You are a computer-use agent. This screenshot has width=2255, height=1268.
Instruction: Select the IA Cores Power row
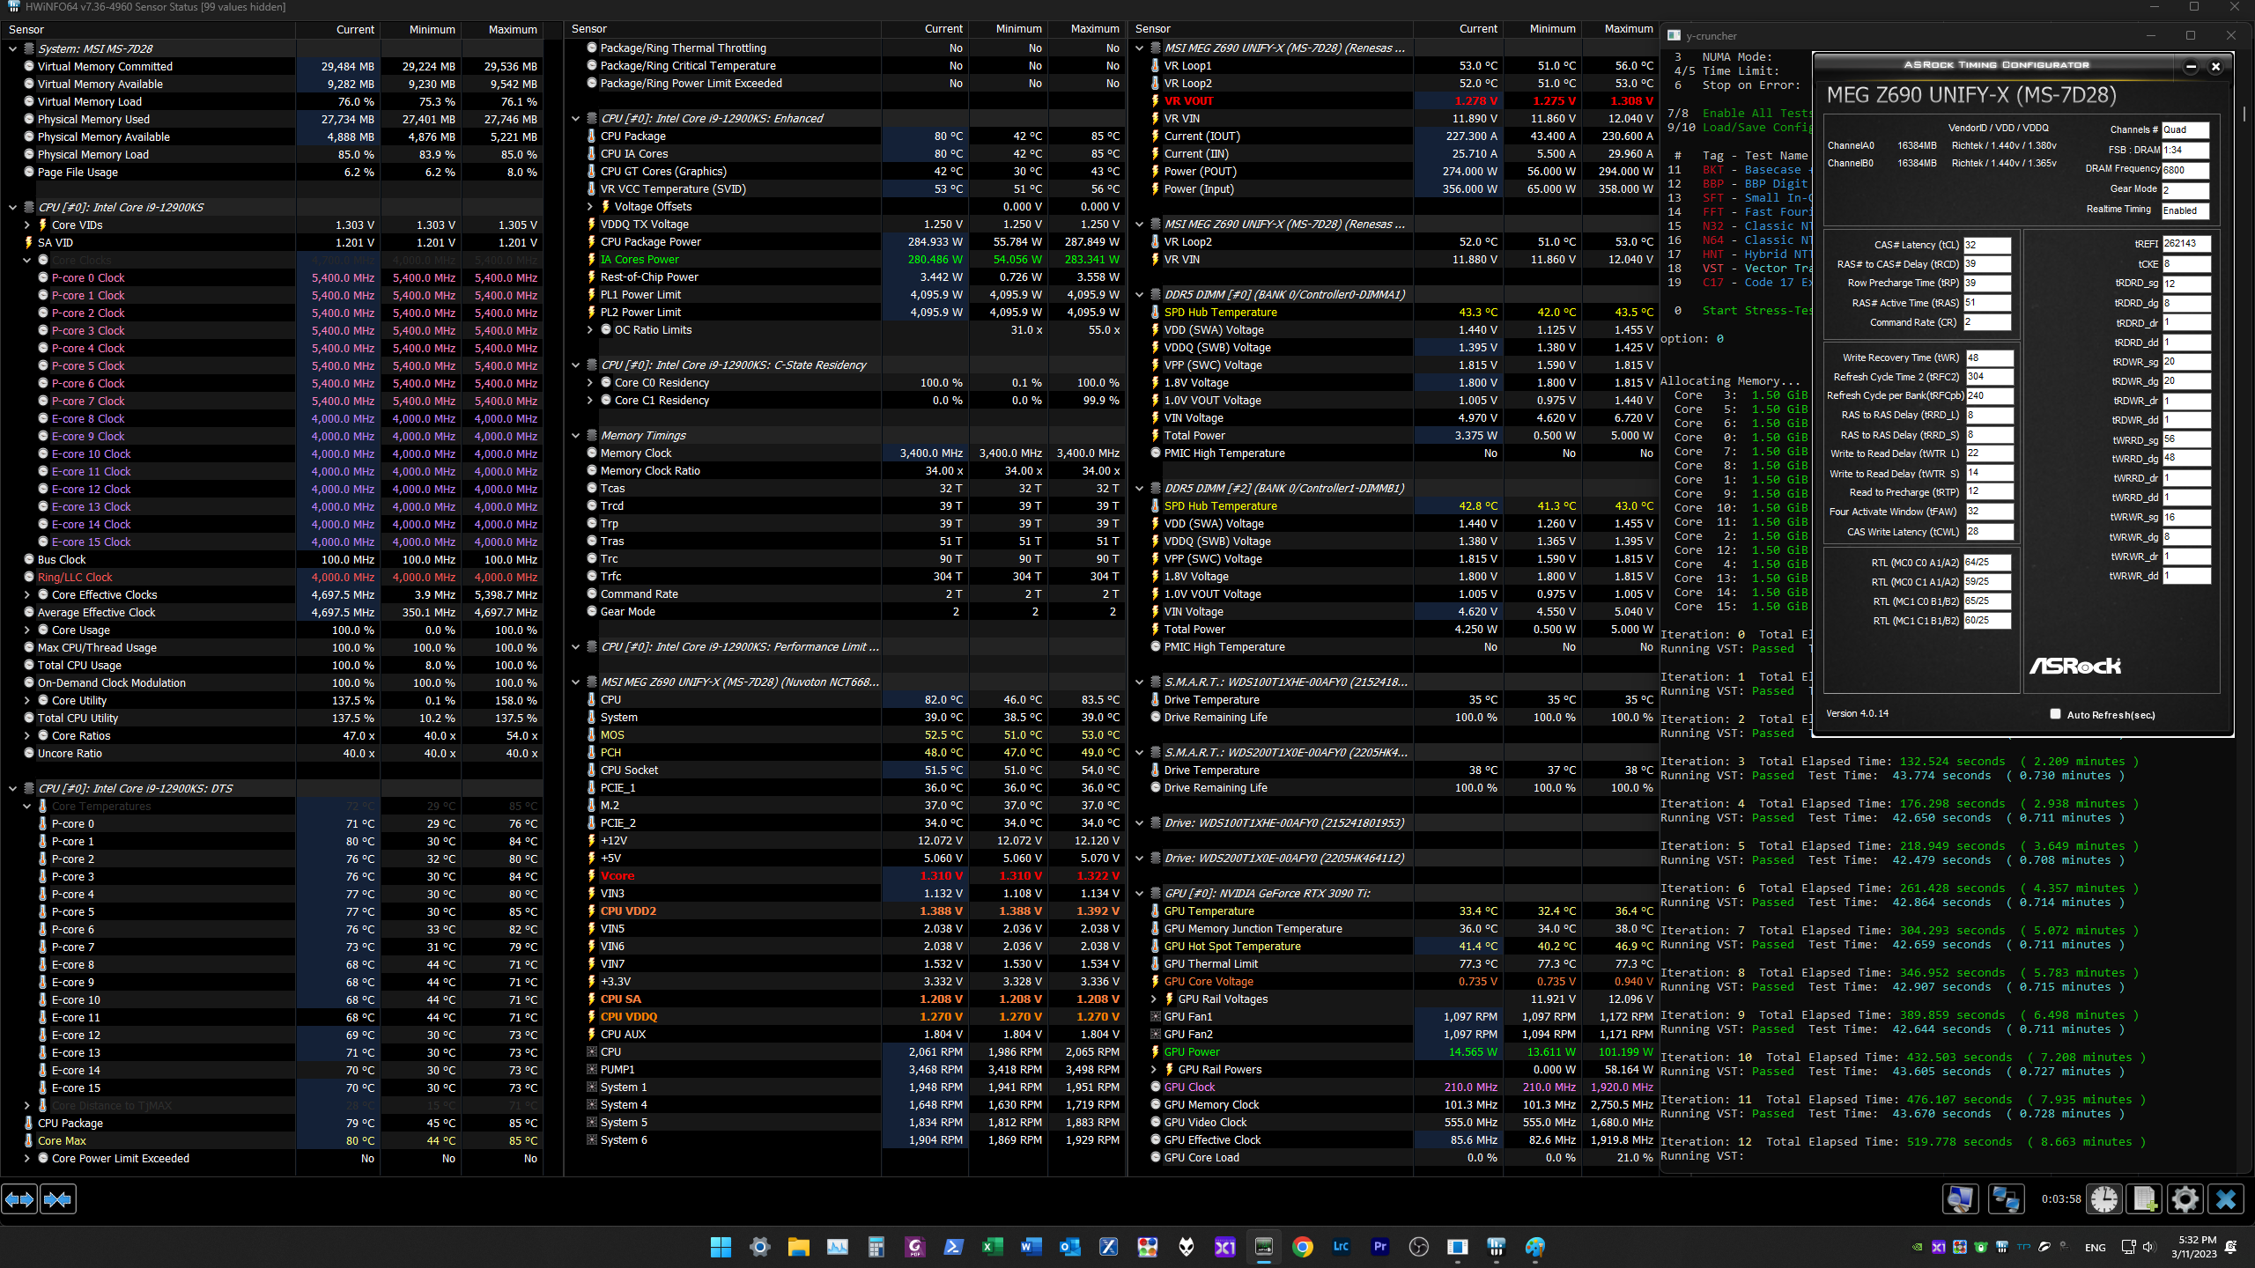(x=845, y=260)
